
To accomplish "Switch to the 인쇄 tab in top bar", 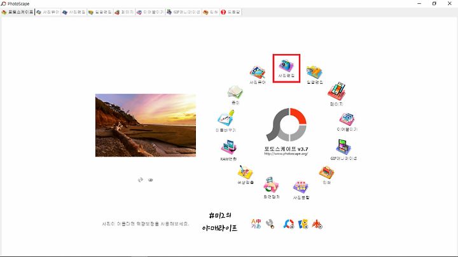I will click(211, 12).
